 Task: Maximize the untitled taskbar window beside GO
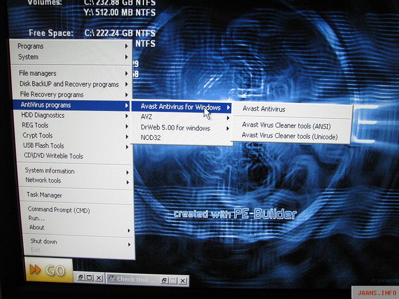click(x=89, y=278)
